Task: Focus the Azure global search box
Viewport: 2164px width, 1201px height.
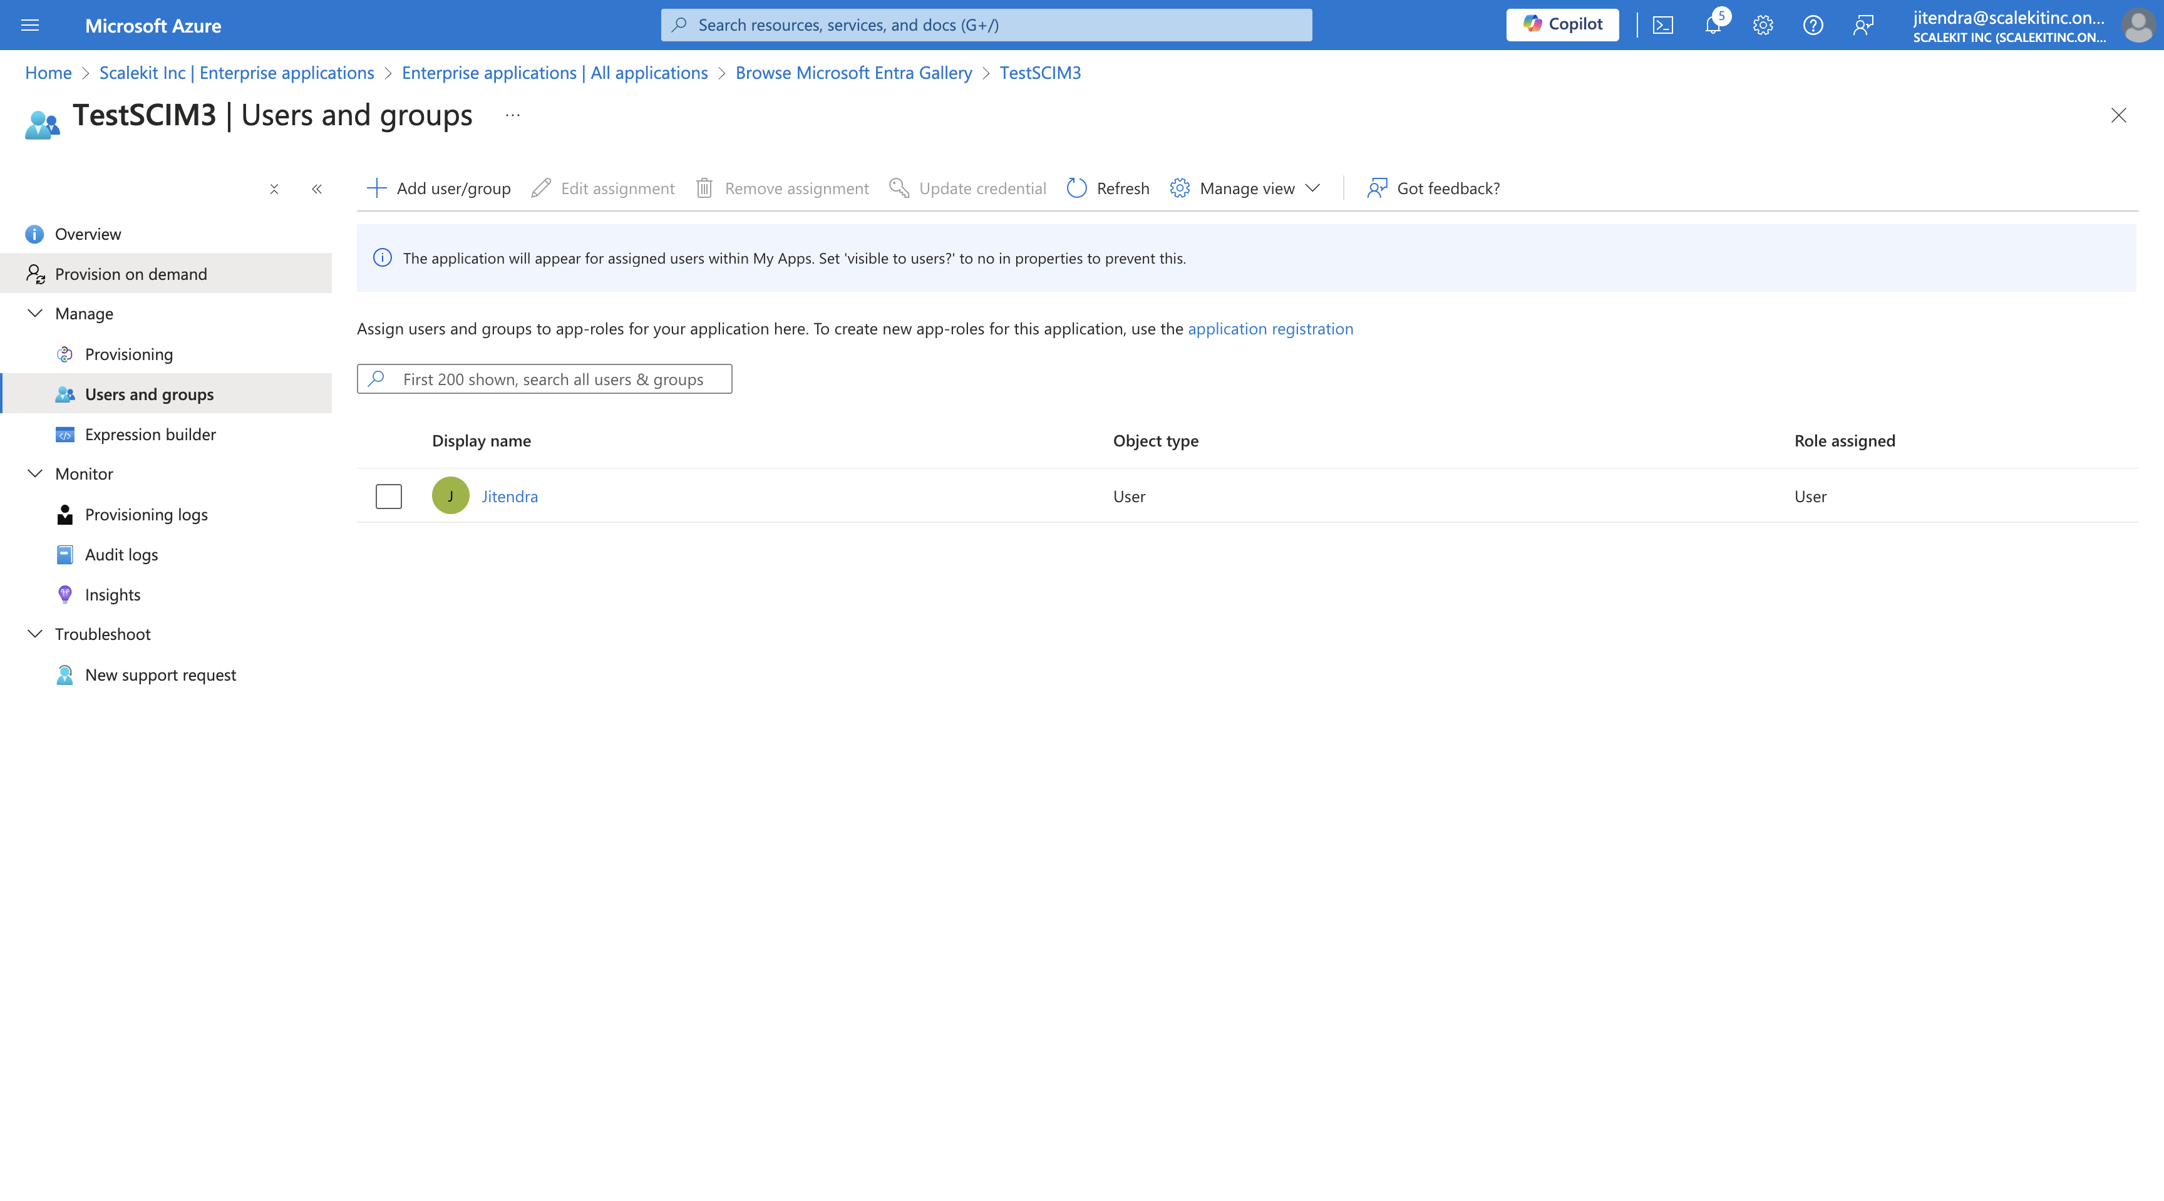Action: coord(986,25)
